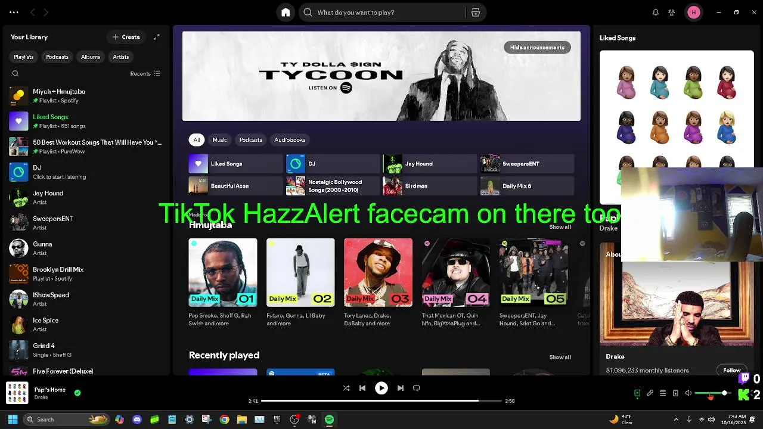The image size is (763, 429).
Task: Open Grind 4 single by Sheff G
Action: (x=86, y=350)
